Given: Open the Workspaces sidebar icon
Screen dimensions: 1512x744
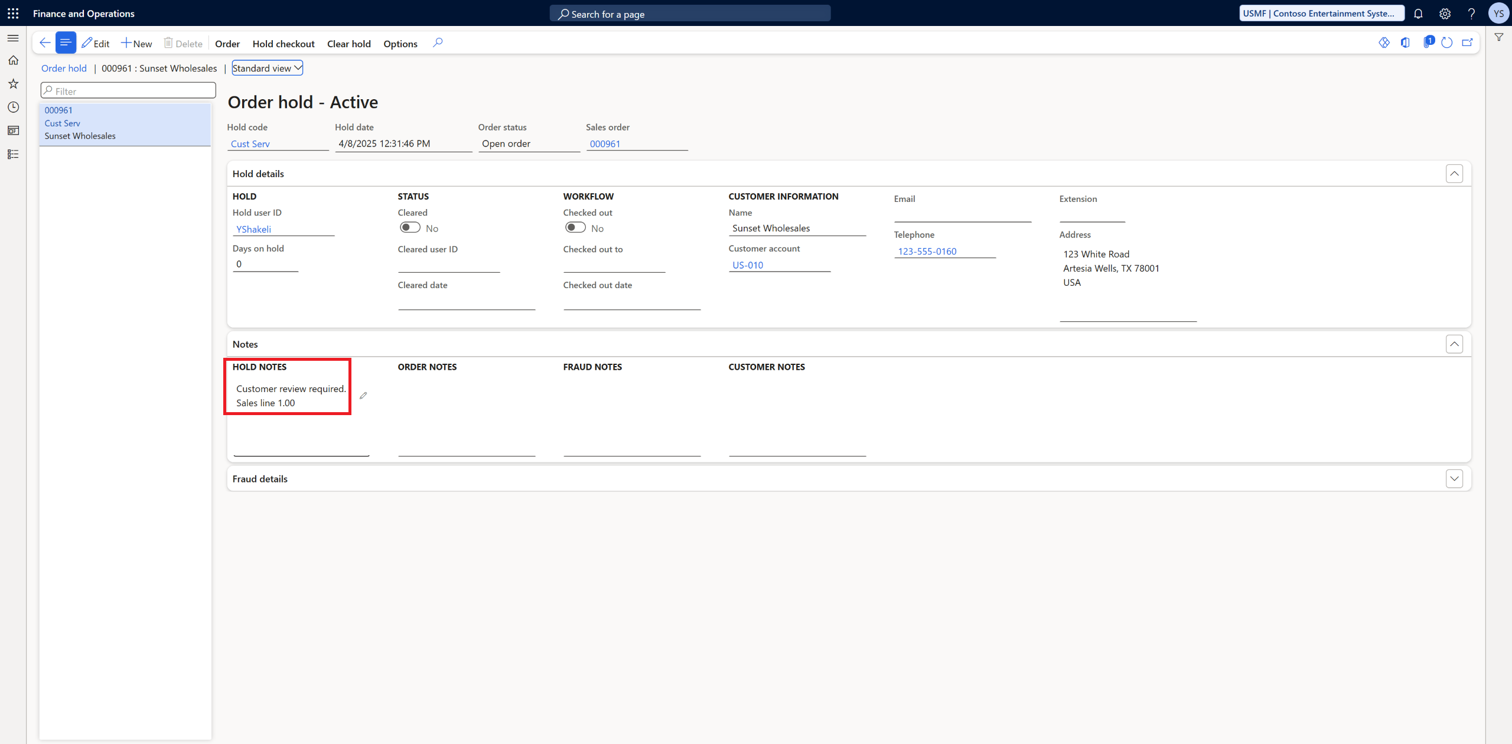Looking at the screenshot, I should coord(12,130).
